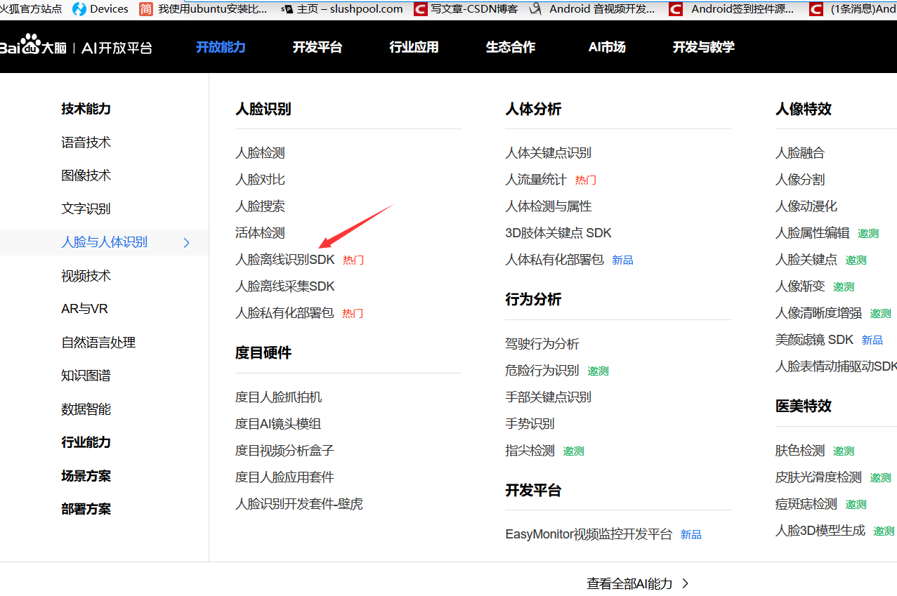
Task: Open the 度目视频分析盒子 link
Action: click(x=284, y=451)
